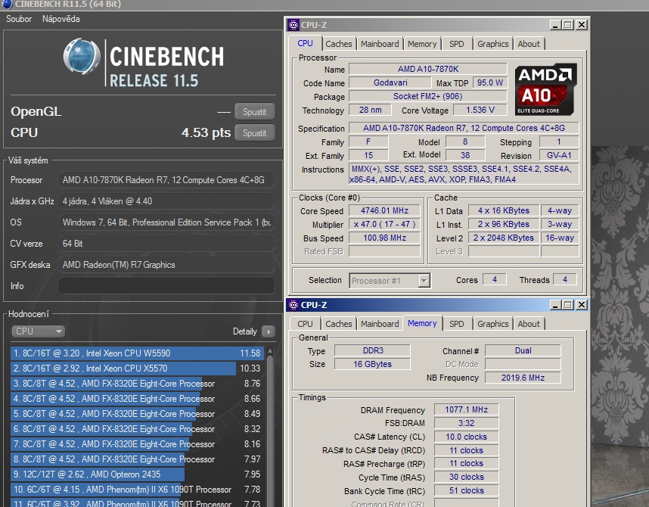Viewport: 649px width, 507px height.
Task: Minimize the bottom CPU-Z window
Action: click(x=555, y=305)
